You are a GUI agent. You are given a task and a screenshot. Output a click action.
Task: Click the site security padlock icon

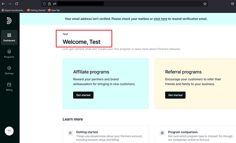pos(49,4)
